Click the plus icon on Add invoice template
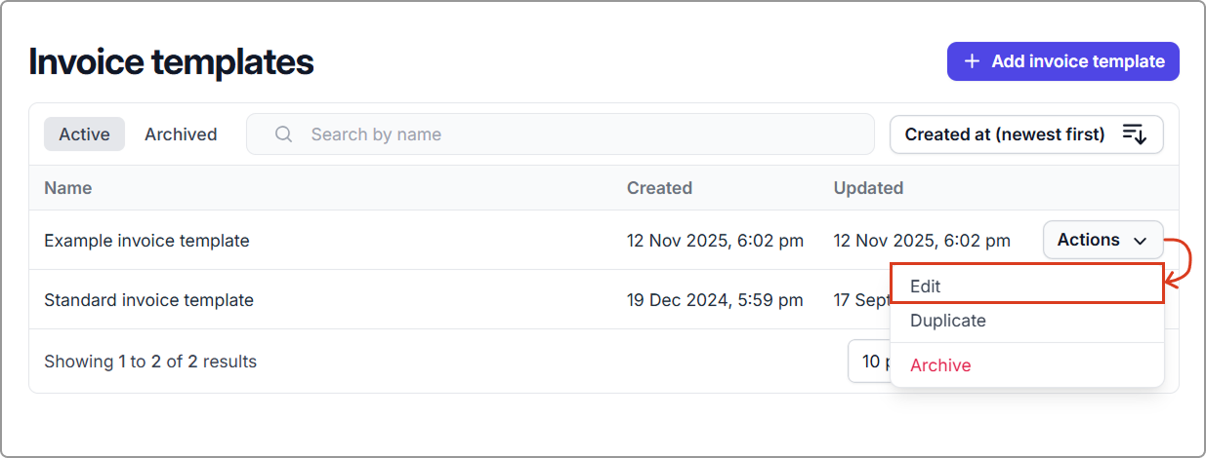Image resolution: width=1206 pixels, height=458 pixels. pyautogui.click(x=972, y=61)
